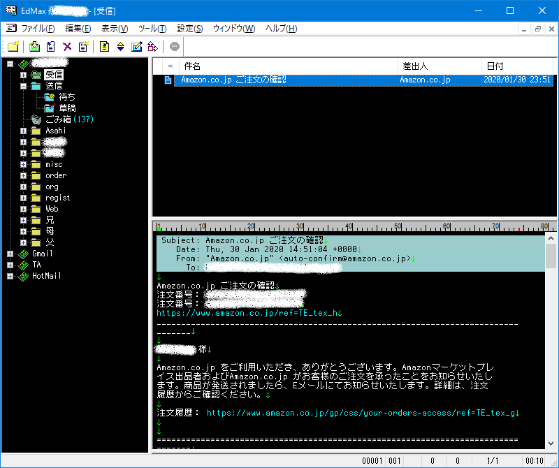This screenshot has height=468, width=559.
Task: Click the TA account icon
Action: pyautogui.click(x=23, y=265)
